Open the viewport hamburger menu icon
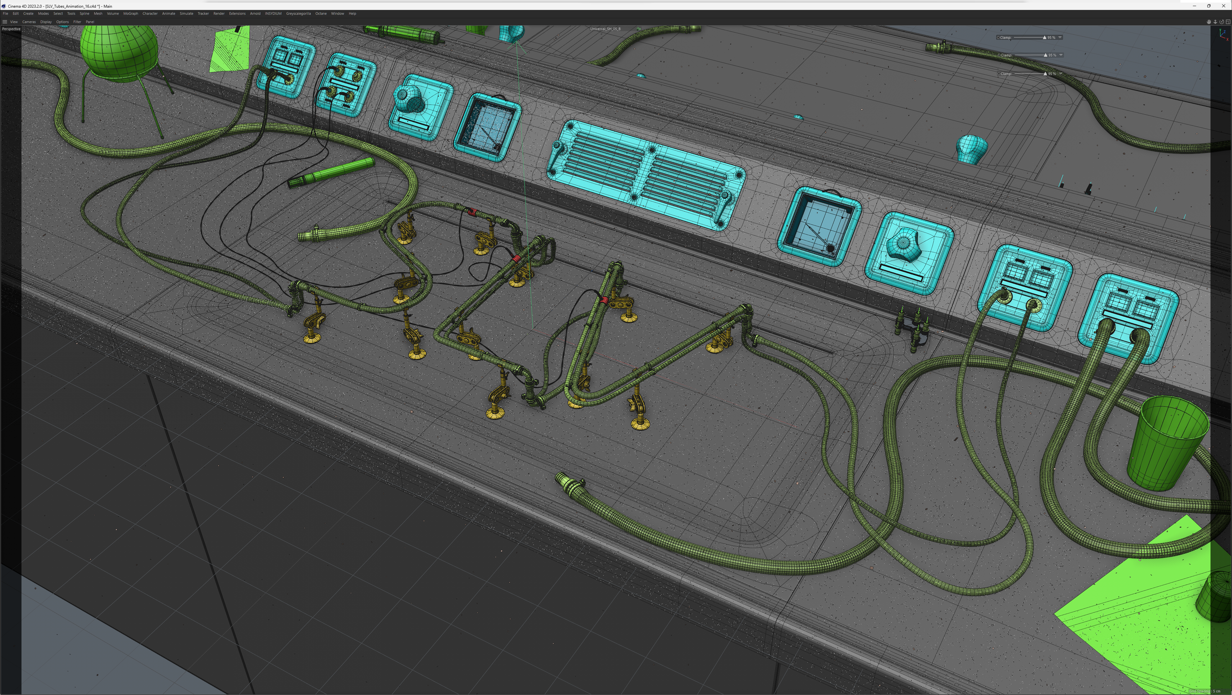 point(5,21)
